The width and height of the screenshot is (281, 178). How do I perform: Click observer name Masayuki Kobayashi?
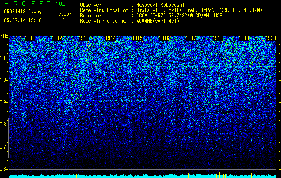point(160,5)
